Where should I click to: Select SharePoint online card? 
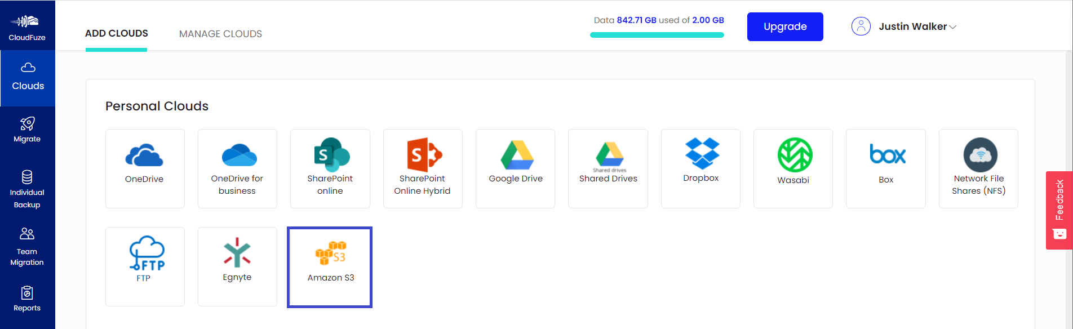click(330, 168)
